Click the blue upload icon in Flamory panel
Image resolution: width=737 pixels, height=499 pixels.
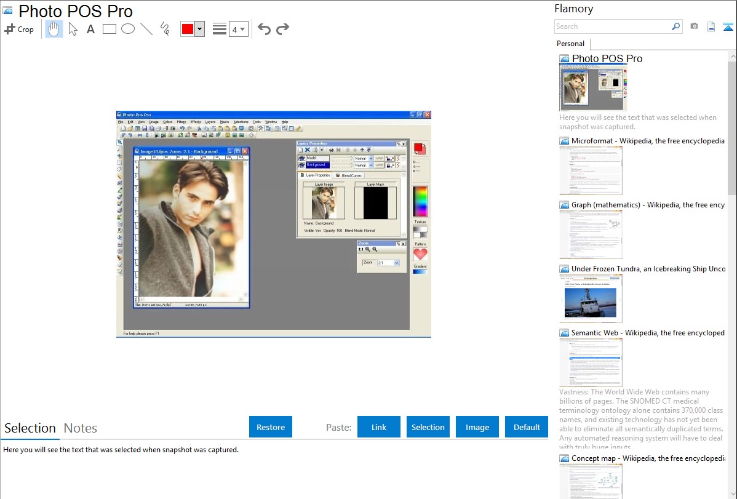[728, 26]
